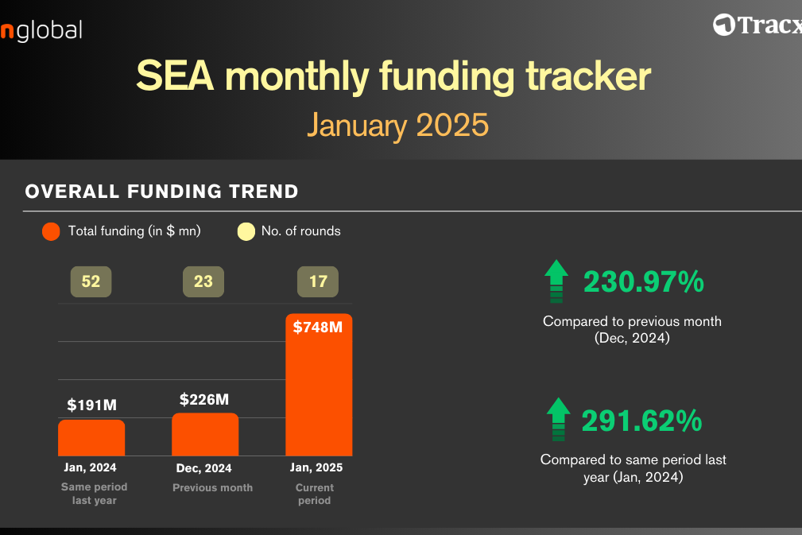This screenshot has height=535, width=802.
Task: Select the $226M Dec 2024 bar
Action: 205,434
